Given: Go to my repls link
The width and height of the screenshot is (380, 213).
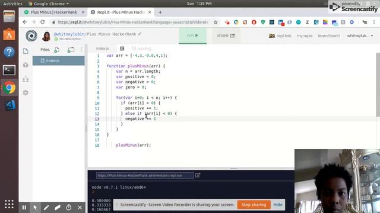Looking at the screenshot, I should (x=305, y=35).
